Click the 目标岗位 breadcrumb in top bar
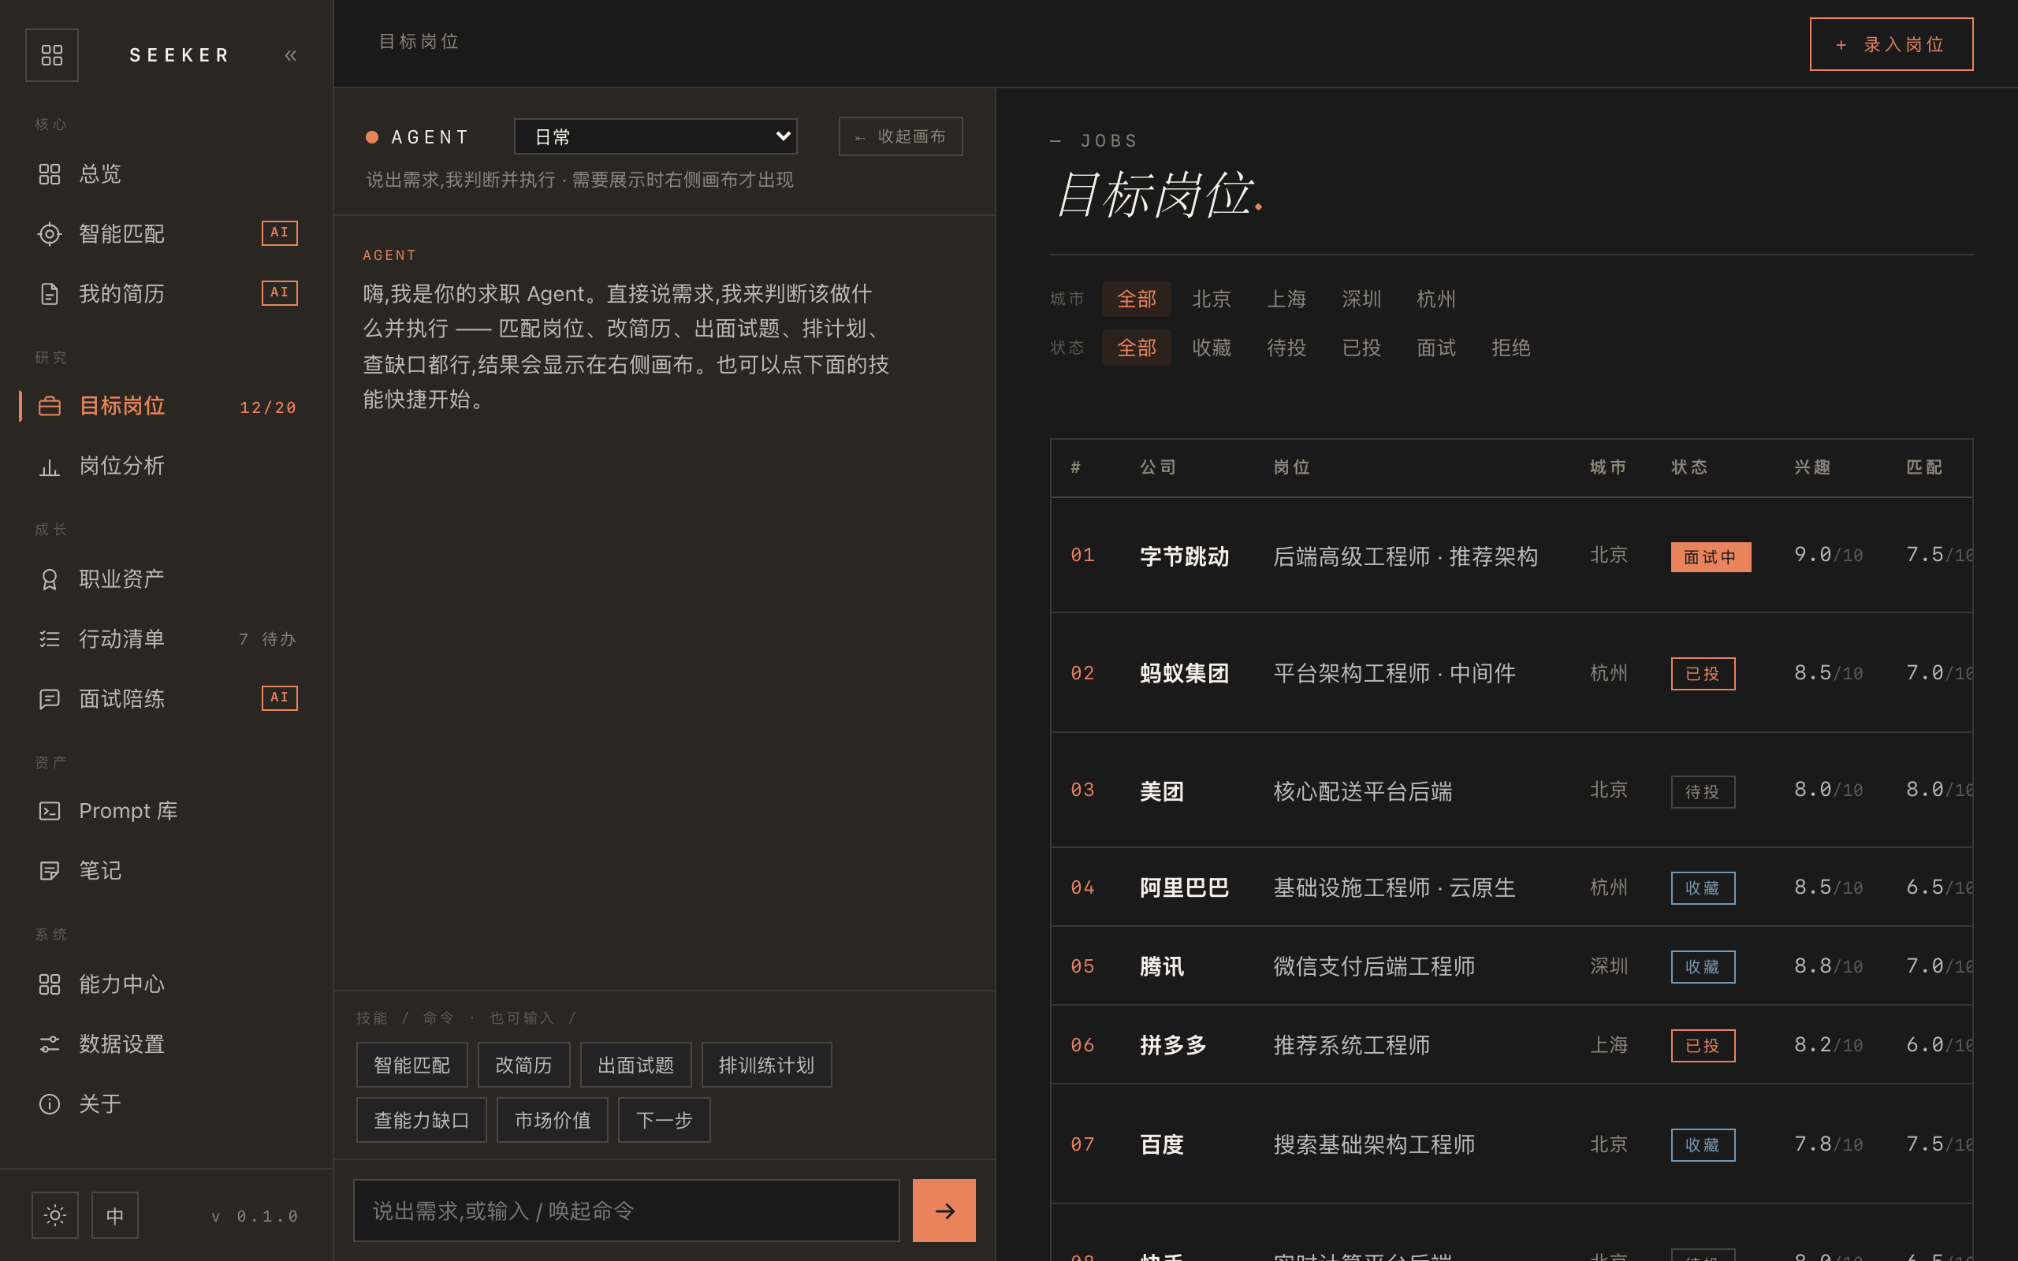Viewport: 2018px width, 1261px height. click(419, 42)
